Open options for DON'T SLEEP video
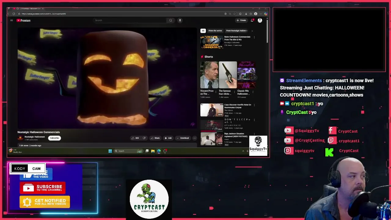Screen dimensions: 391x220 (x=254, y=119)
